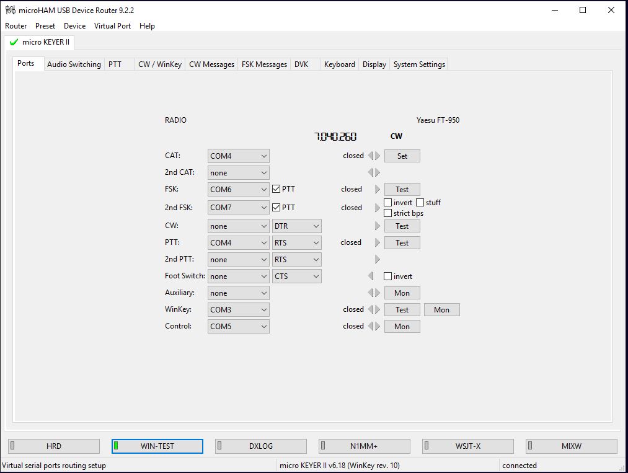Open the Device menu

[x=75, y=26]
